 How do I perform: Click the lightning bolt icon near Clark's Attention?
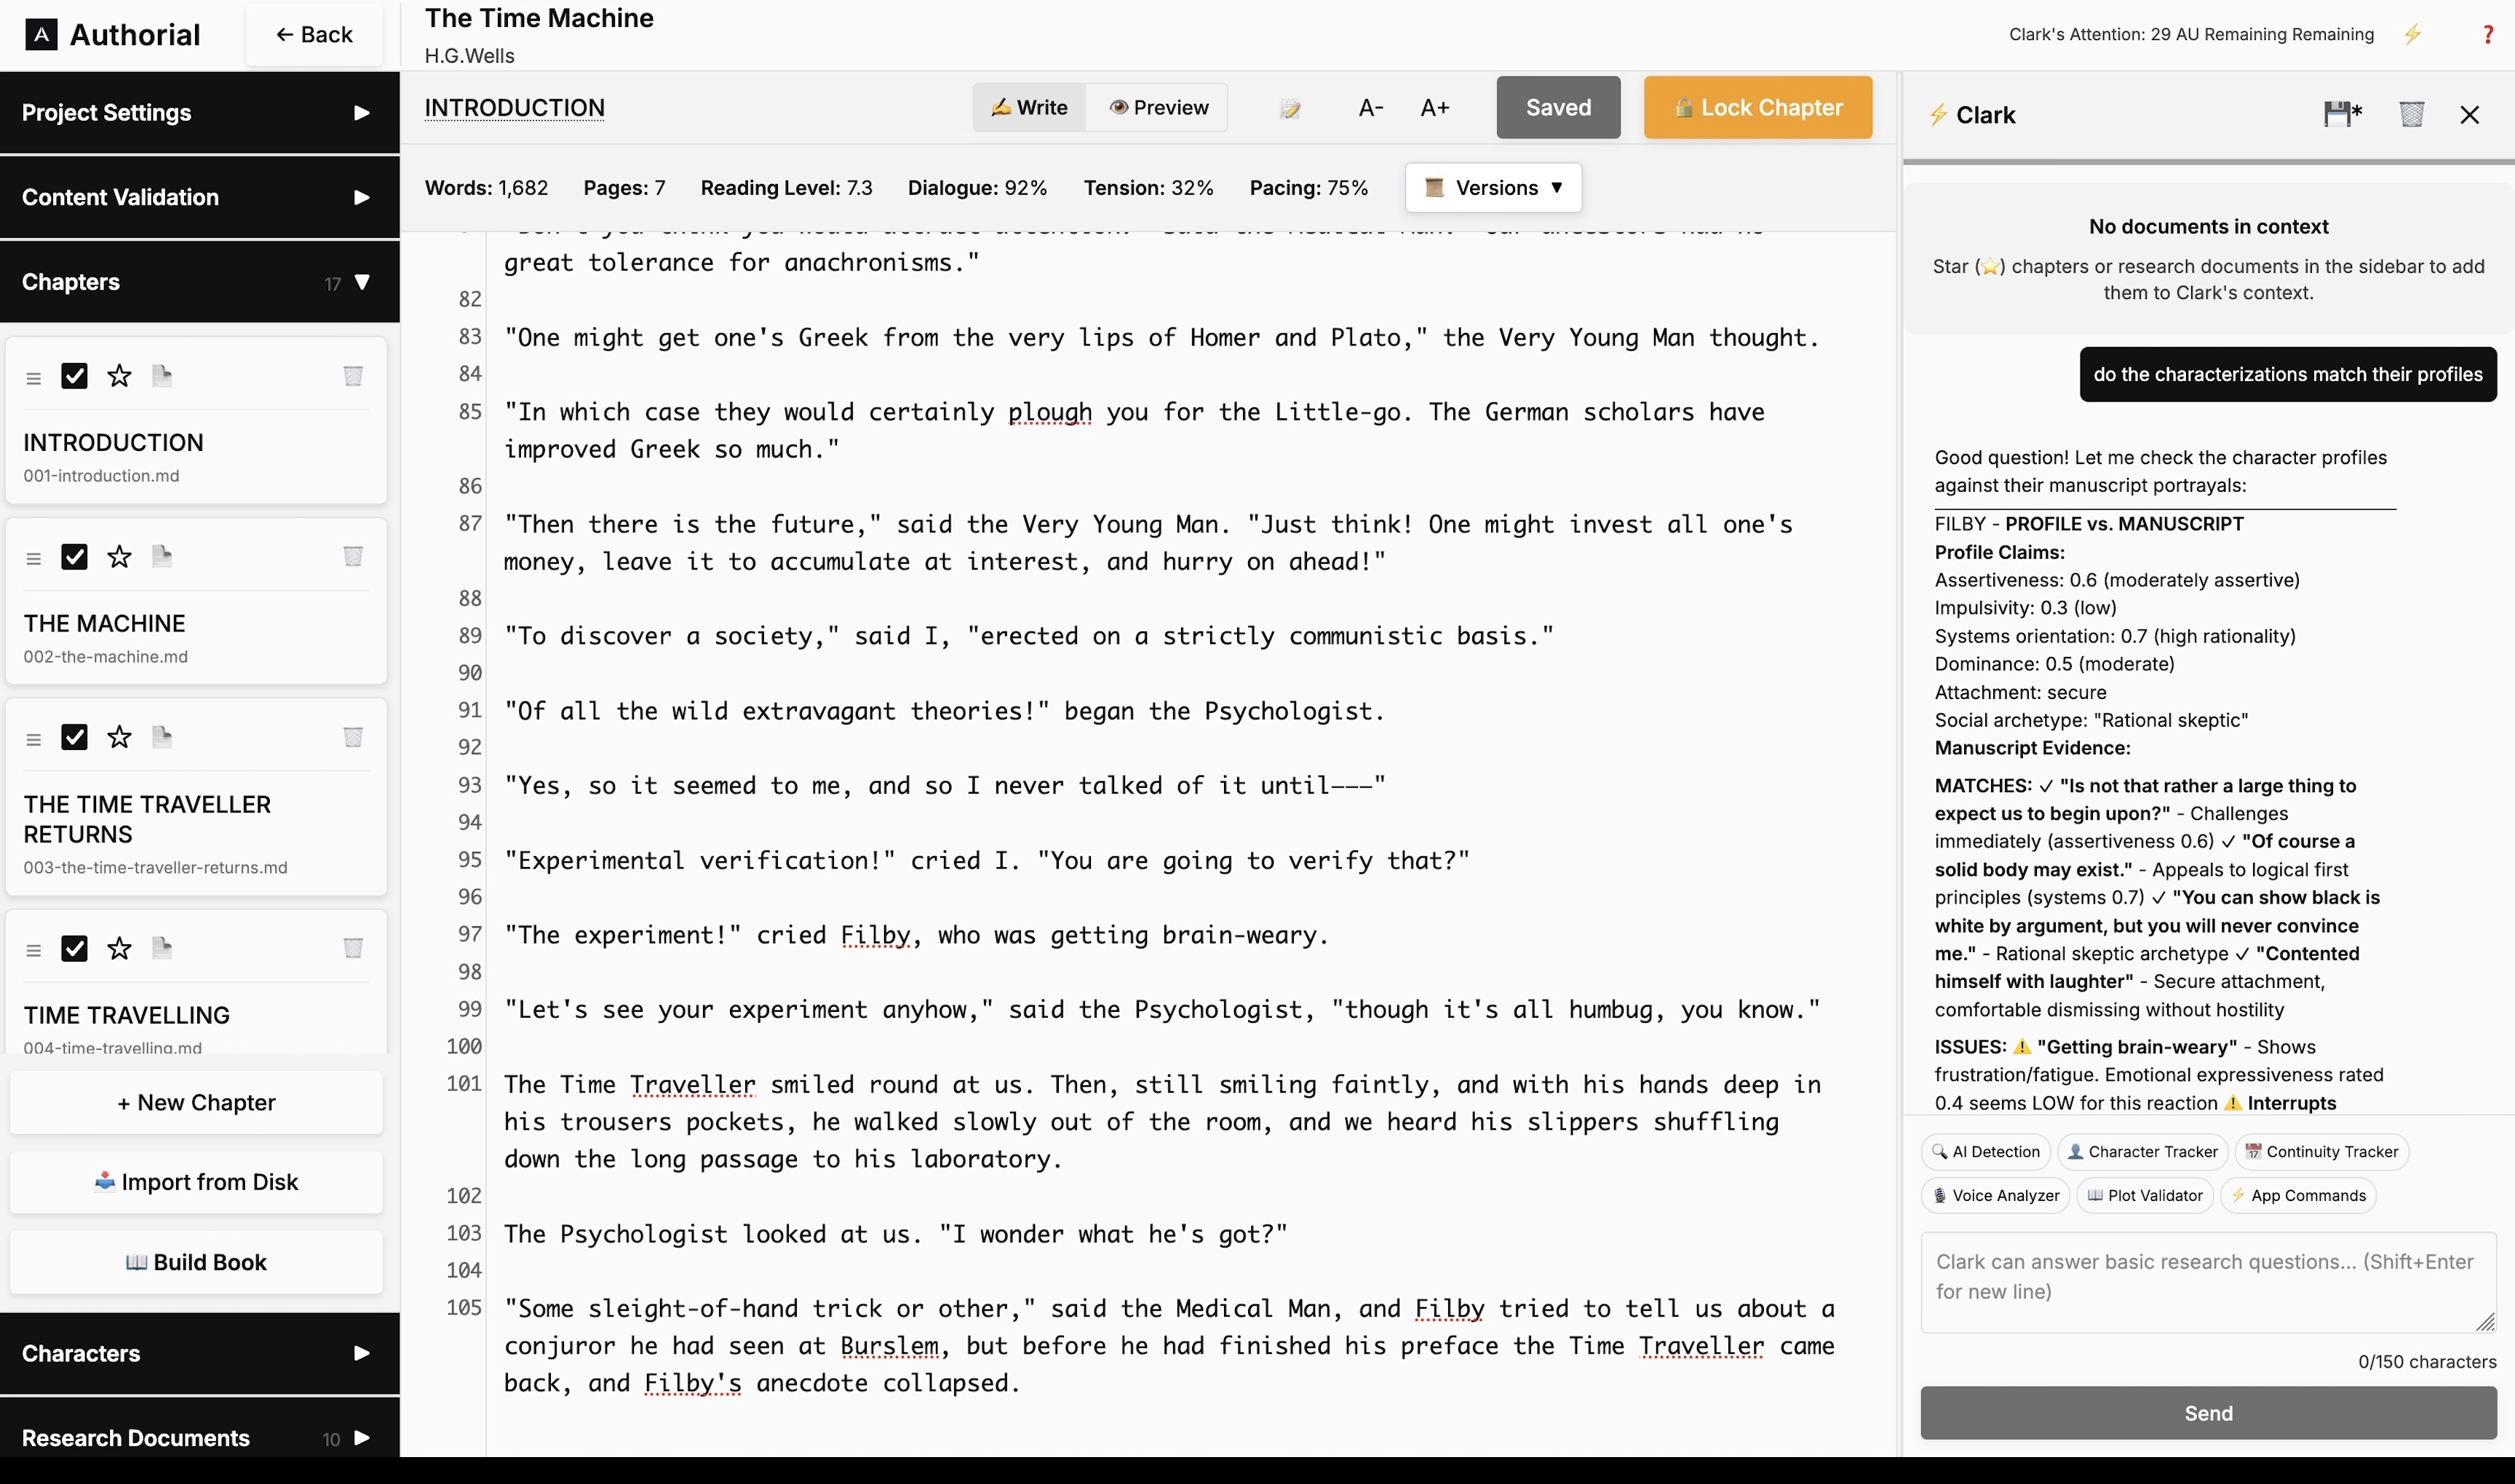2413,33
